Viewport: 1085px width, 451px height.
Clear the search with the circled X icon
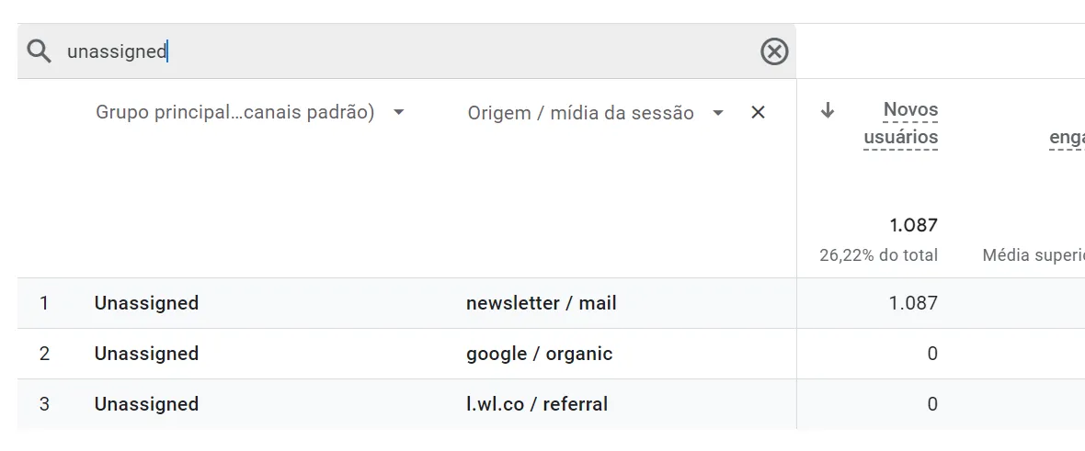[x=774, y=51]
